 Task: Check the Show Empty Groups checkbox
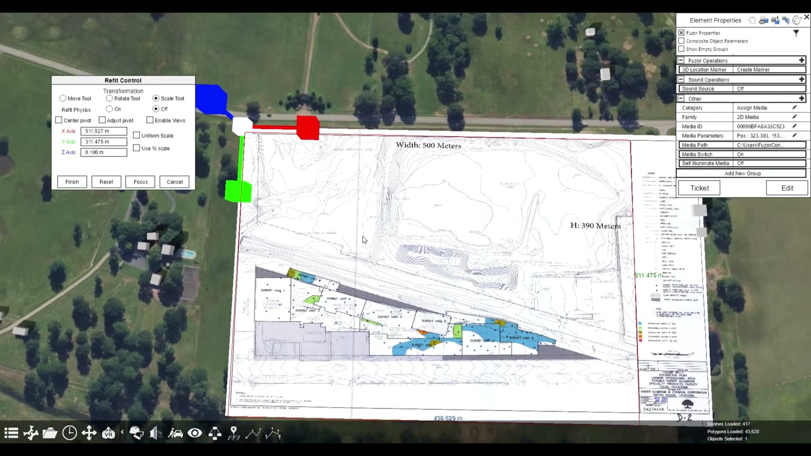click(x=681, y=49)
